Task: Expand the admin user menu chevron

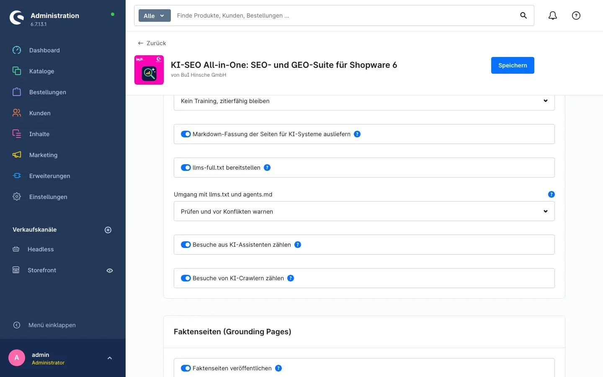Action: point(110,358)
